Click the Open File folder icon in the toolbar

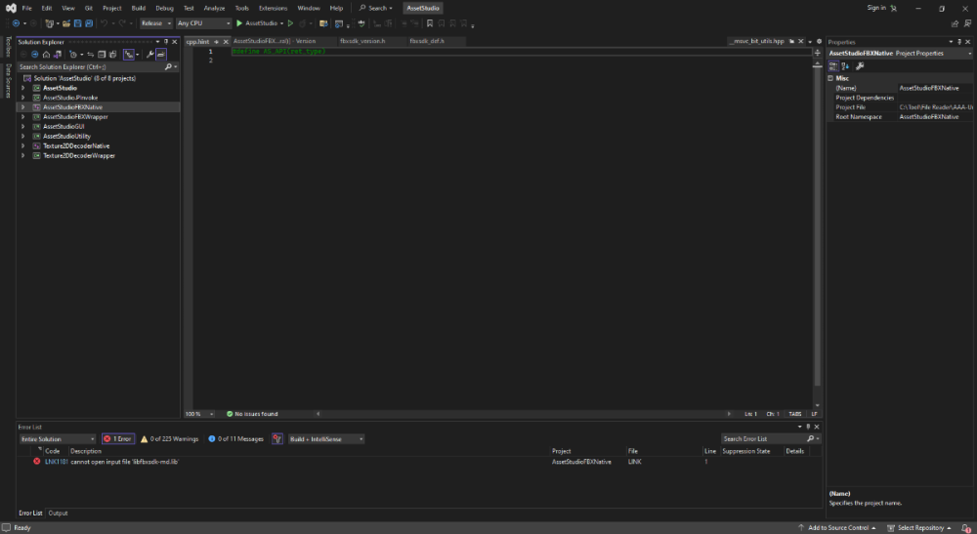[66, 23]
